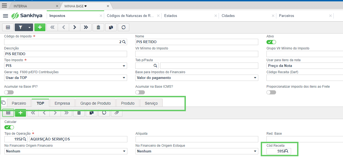Enable Acumular na Base IPI switch
The height and width of the screenshot is (159, 343).
pyautogui.click(x=9, y=92)
